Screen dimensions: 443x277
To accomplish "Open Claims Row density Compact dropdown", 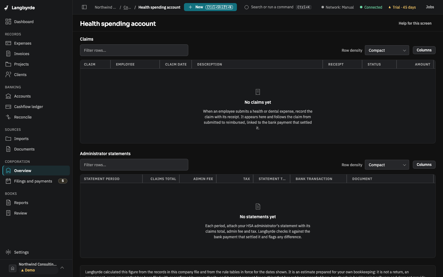I will [x=387, y=50].
